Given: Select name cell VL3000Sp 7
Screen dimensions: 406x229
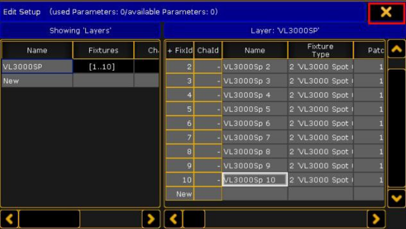Looking at the screenshot, I should (x=255, y=138).
